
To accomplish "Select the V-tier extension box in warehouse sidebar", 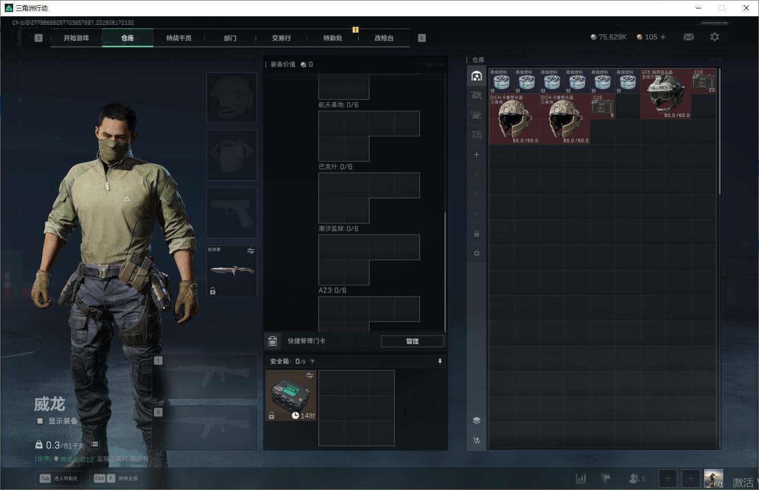I will (x=476, y=135).
